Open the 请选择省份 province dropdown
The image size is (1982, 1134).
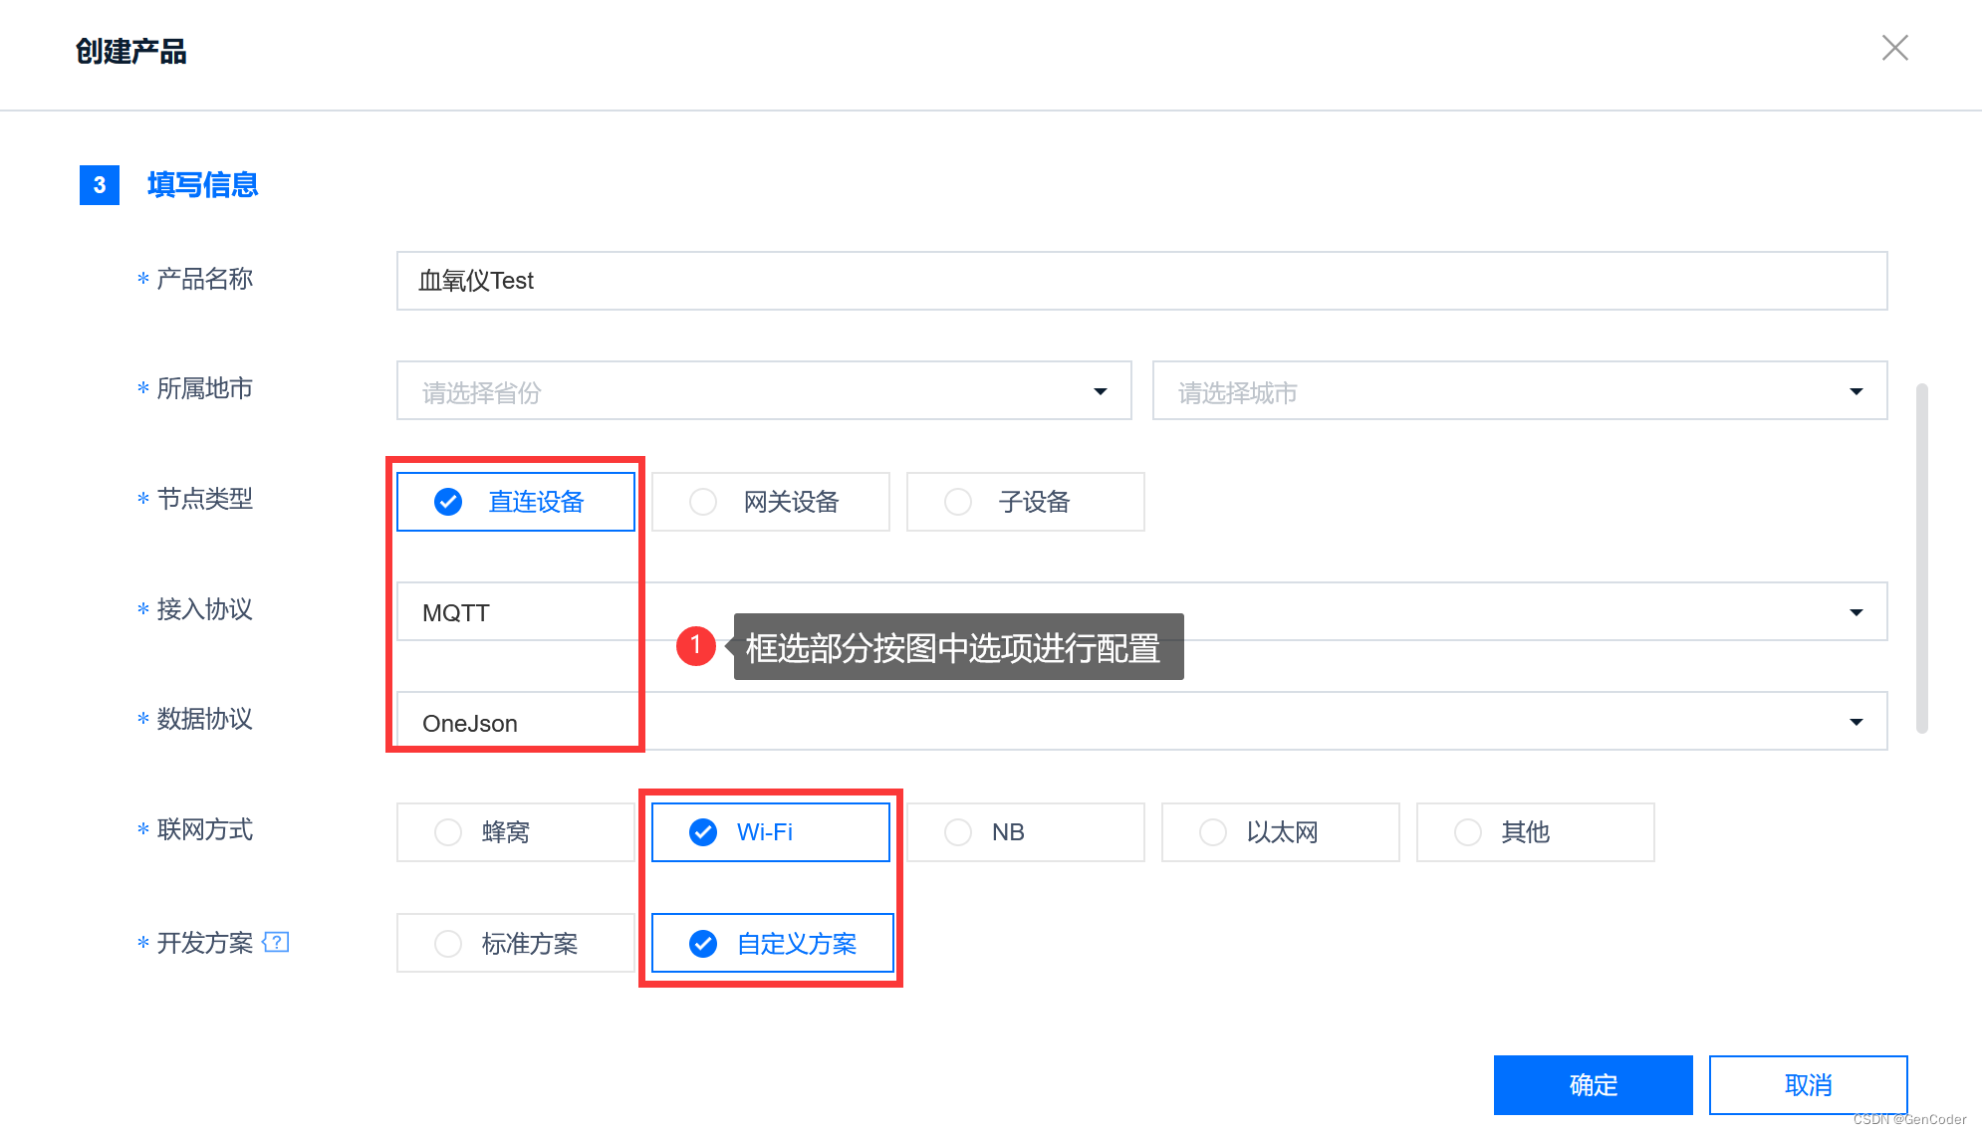coord(763,391)
